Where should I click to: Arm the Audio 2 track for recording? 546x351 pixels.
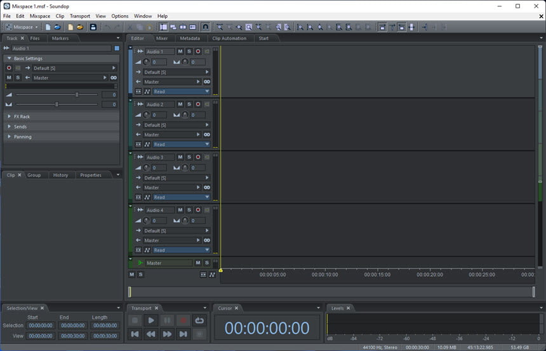click(198, 105)
